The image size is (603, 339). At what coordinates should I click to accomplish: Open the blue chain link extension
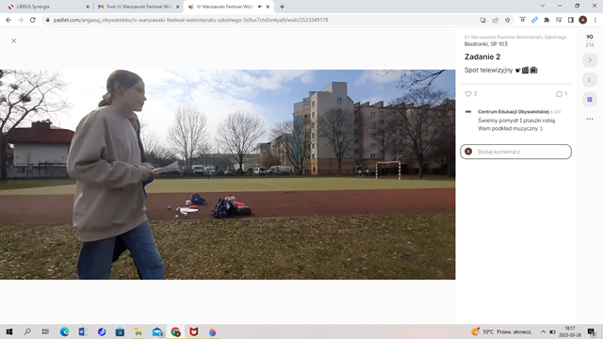tap(534, 20)
